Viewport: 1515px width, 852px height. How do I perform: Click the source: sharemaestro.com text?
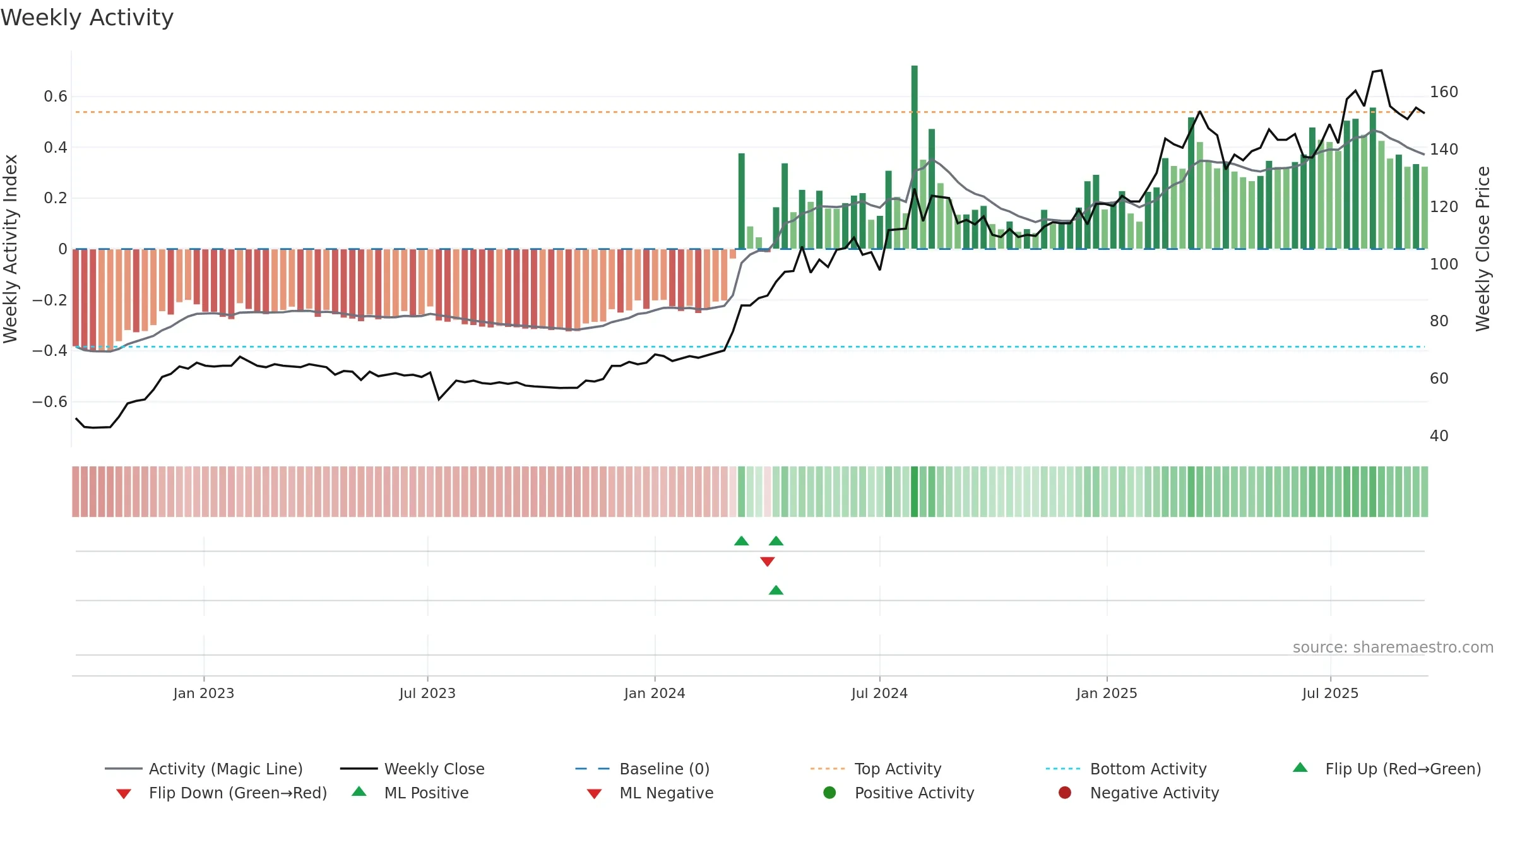1393,648
